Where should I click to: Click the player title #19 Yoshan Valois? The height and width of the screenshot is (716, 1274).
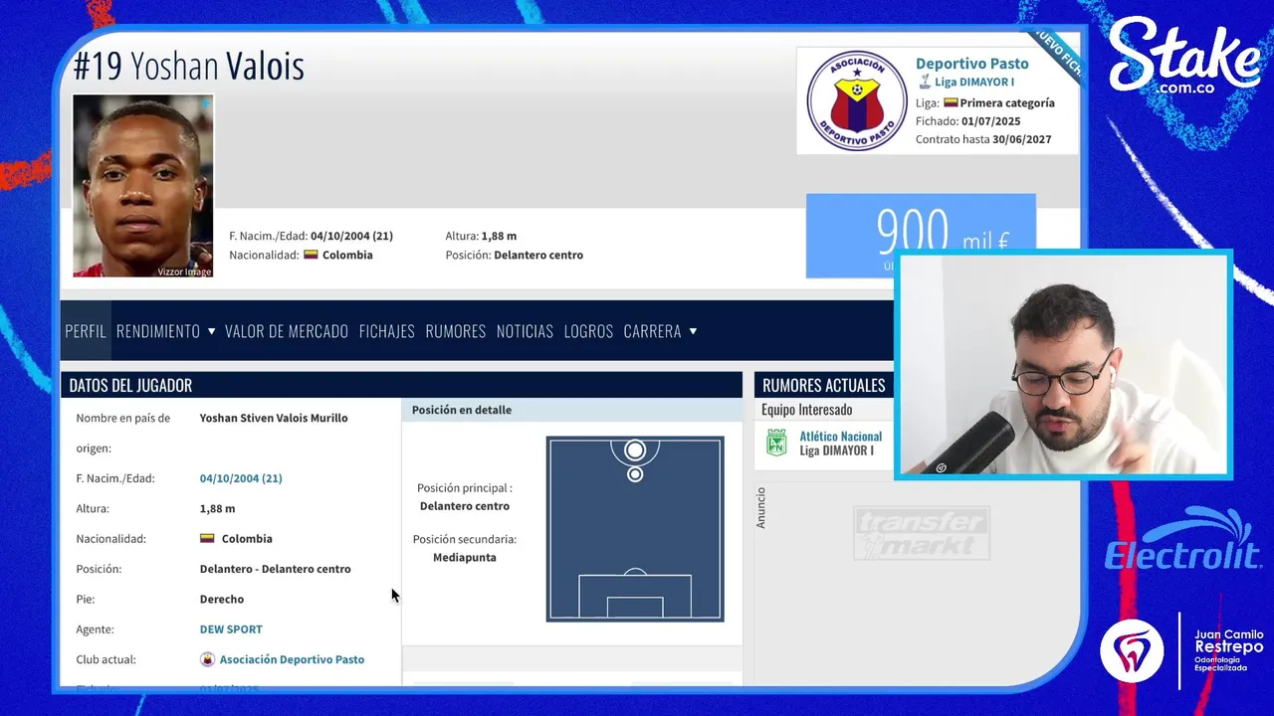(189, 66)
